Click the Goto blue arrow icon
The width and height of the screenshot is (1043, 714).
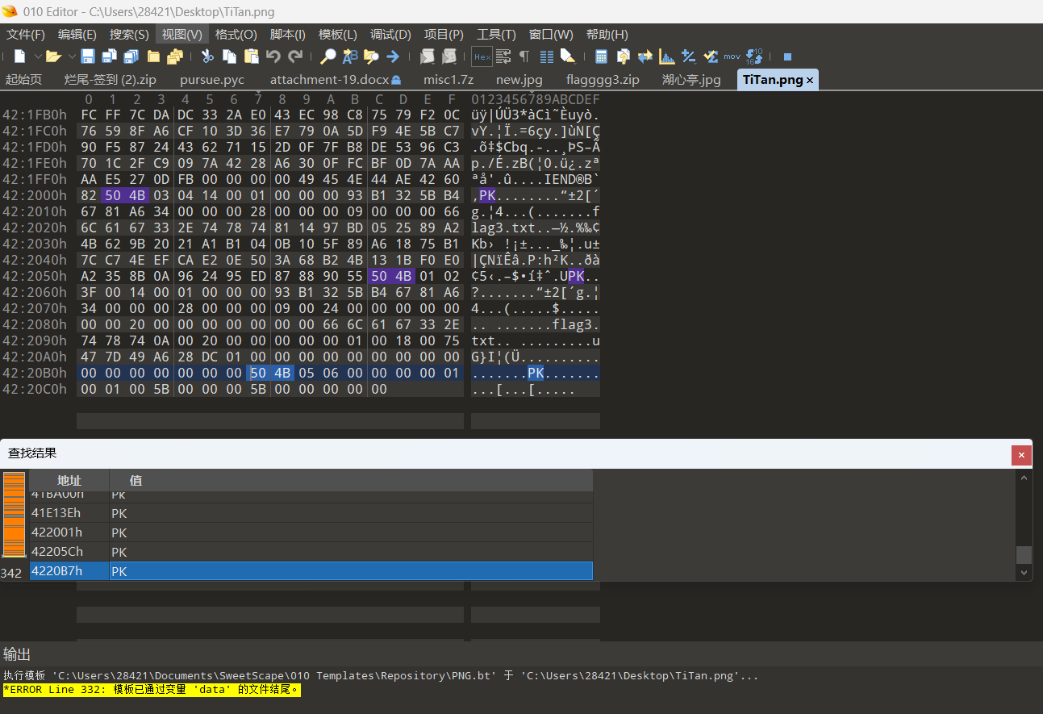pyautogui.click(x=393, y=56)
